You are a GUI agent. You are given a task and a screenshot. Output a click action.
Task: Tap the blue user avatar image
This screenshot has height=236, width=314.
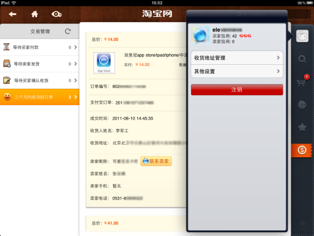(x=200, y=35)
